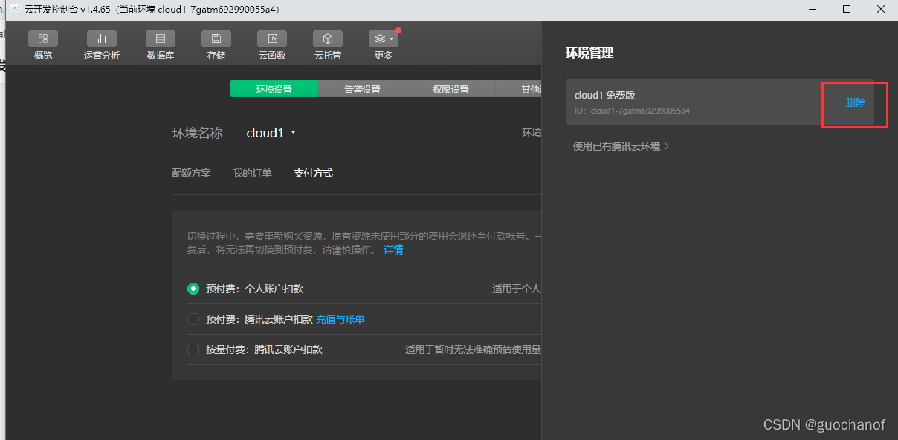
Task: Click the environment ID cloud1-7gatm692990055a4 text
Action: (x=640, y=111)
